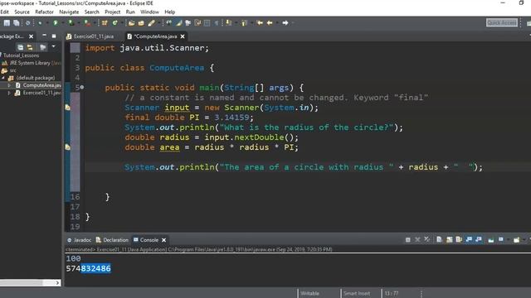531x298 pixels.
Task: Open the Navigate menu
Action: (x=69, y=12)
